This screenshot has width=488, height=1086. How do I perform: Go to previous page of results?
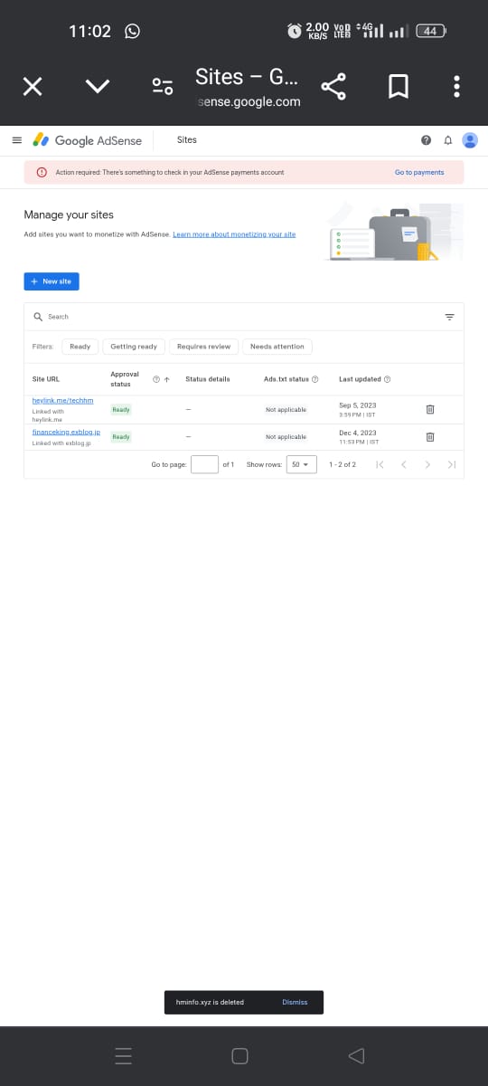(404, 464)
